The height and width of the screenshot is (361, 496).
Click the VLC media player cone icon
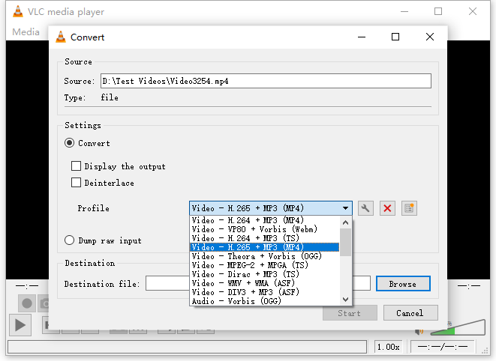pos(18,11)
